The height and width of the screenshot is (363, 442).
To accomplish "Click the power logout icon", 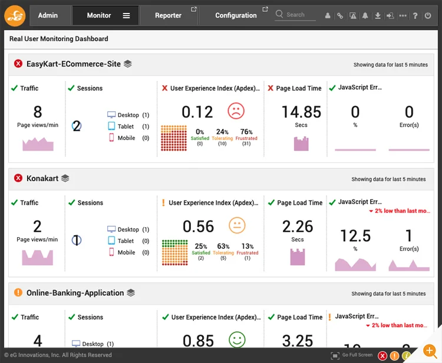I will pos(428,15).
